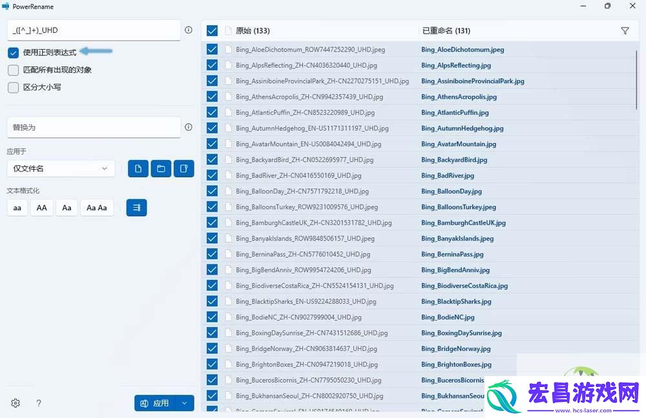This screenshot has width=646, height=418.
Task: Select original name Bing_BoxingDaySunrise_ZH-CN7431512686_UHD.jpg
Action: click(x=312, y=333)
